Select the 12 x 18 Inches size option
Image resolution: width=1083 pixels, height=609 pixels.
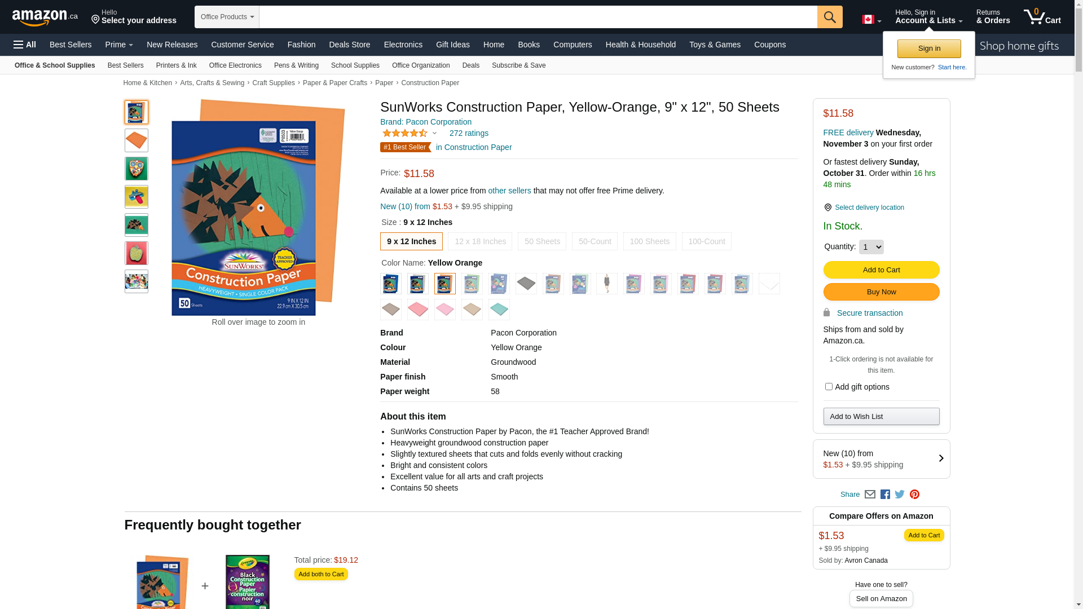480,241
